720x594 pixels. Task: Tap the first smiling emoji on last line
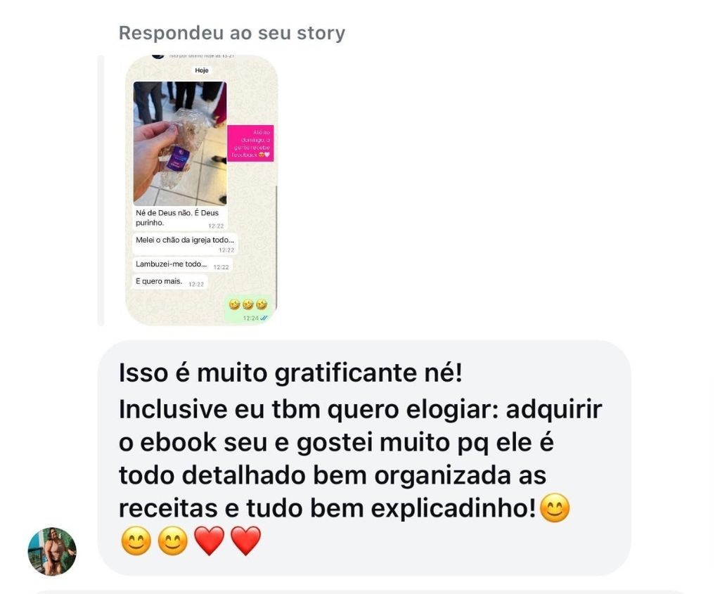click(136, 541)
